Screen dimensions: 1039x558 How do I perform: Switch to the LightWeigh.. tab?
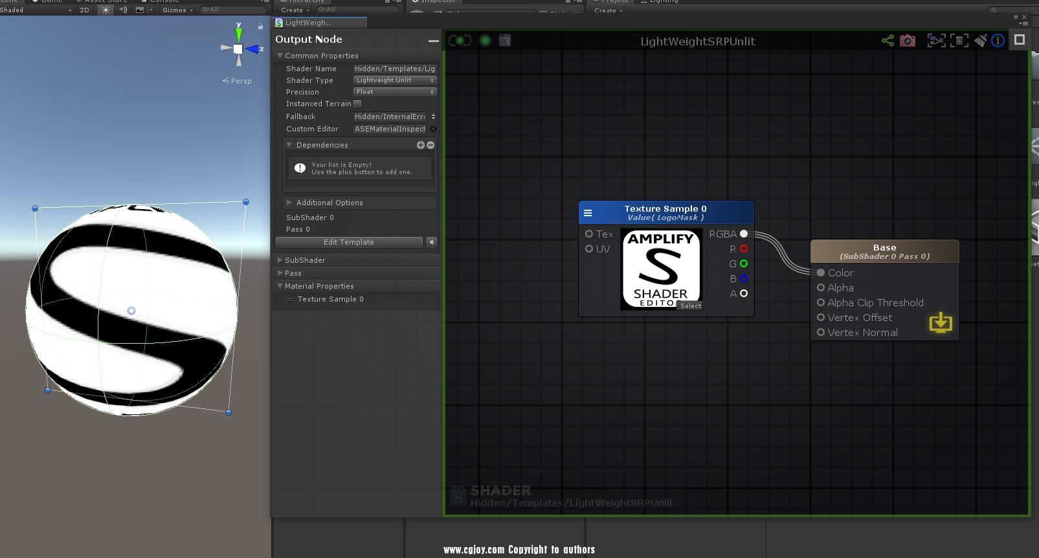320,23
